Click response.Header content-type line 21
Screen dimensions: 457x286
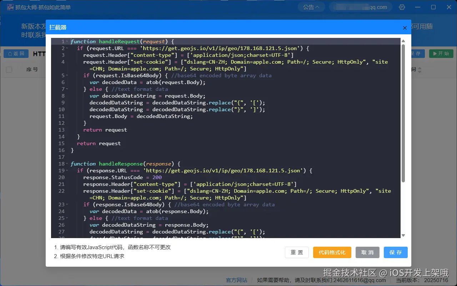[x=190, y=184]
